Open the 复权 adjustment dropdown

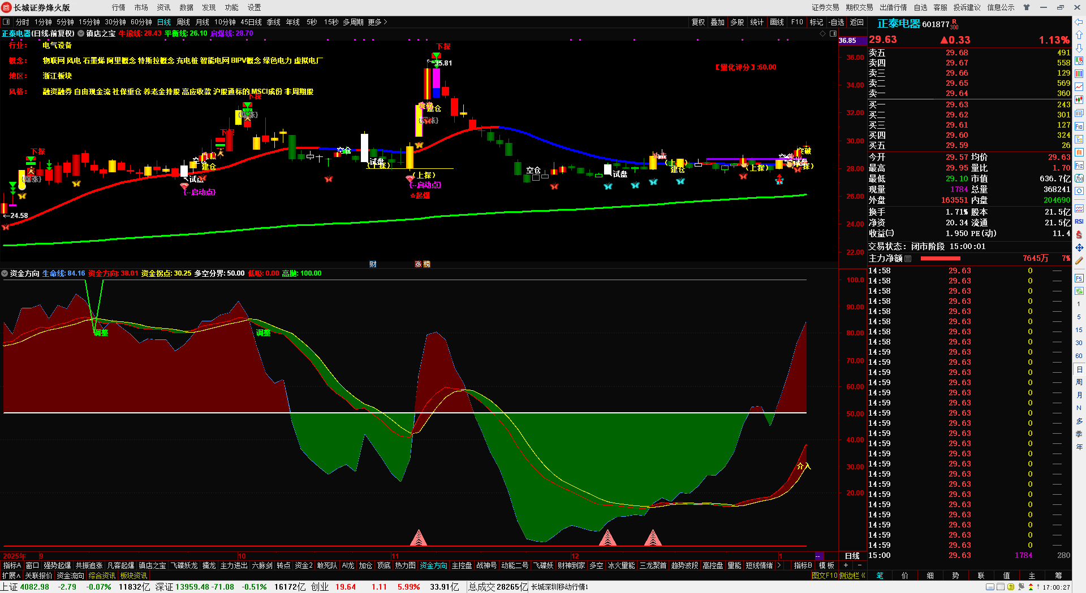tap(699, 22)
